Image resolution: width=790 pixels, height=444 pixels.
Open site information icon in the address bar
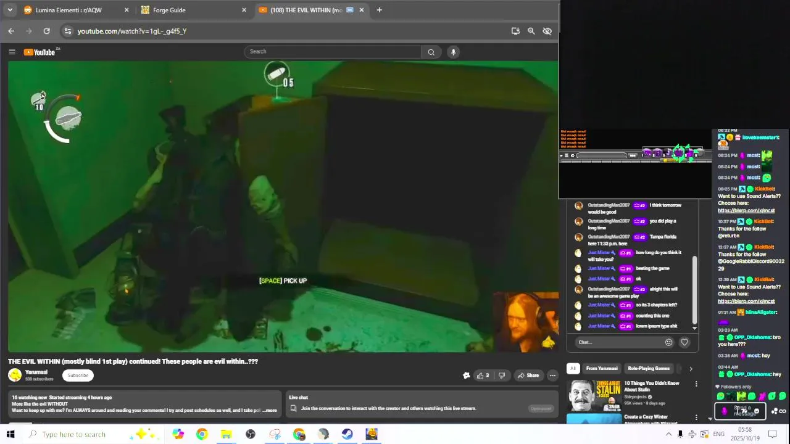click(68, 31)
